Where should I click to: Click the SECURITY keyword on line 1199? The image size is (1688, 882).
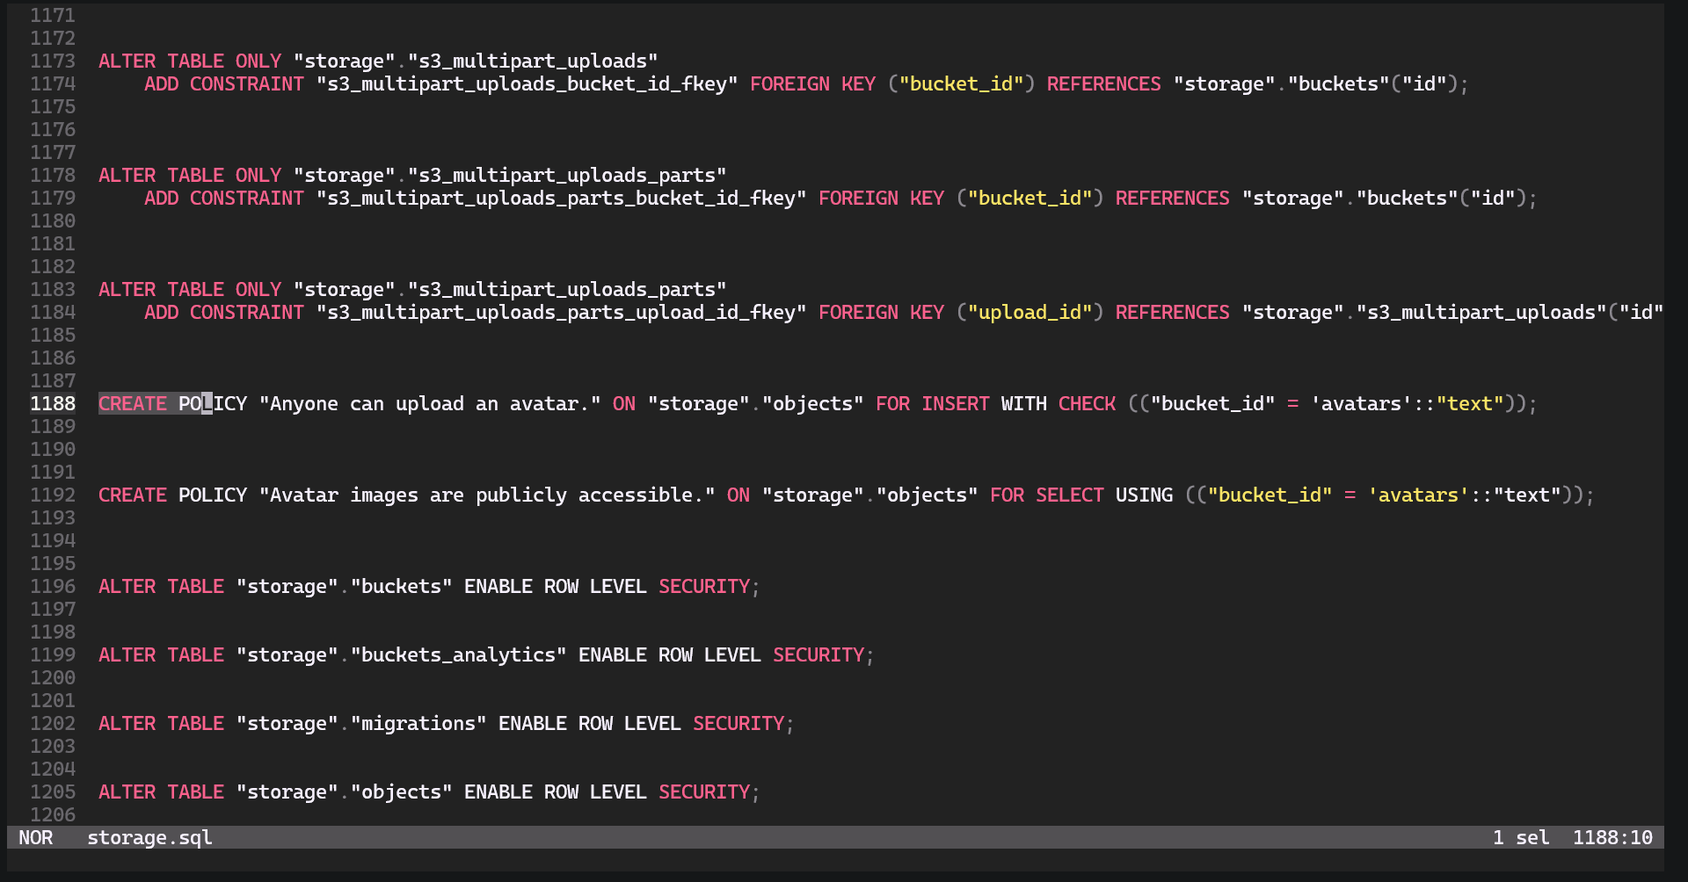pos(819,654)
